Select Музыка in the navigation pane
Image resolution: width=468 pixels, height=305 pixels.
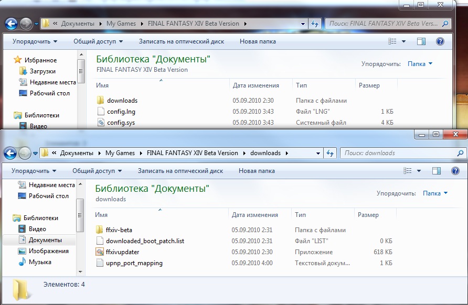40,262
